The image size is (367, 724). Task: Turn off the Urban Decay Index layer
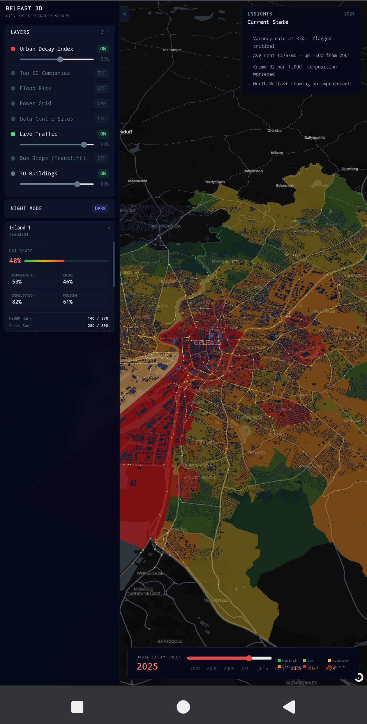103,49
